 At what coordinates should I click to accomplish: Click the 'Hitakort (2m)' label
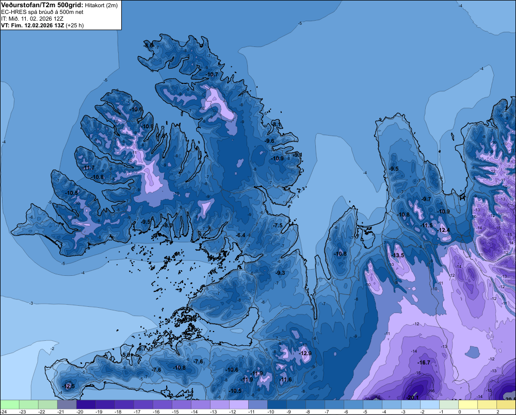[x=101, y=5]
